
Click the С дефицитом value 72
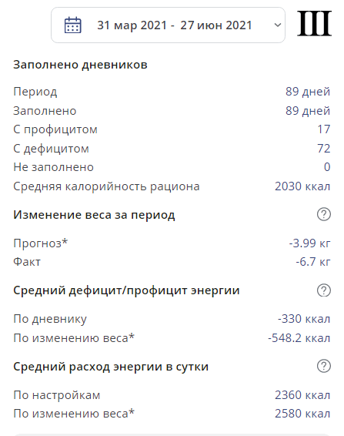(x=324, y=148)
